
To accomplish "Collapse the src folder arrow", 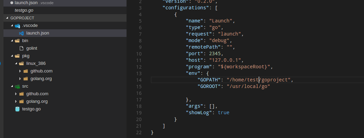I will 12,86.
